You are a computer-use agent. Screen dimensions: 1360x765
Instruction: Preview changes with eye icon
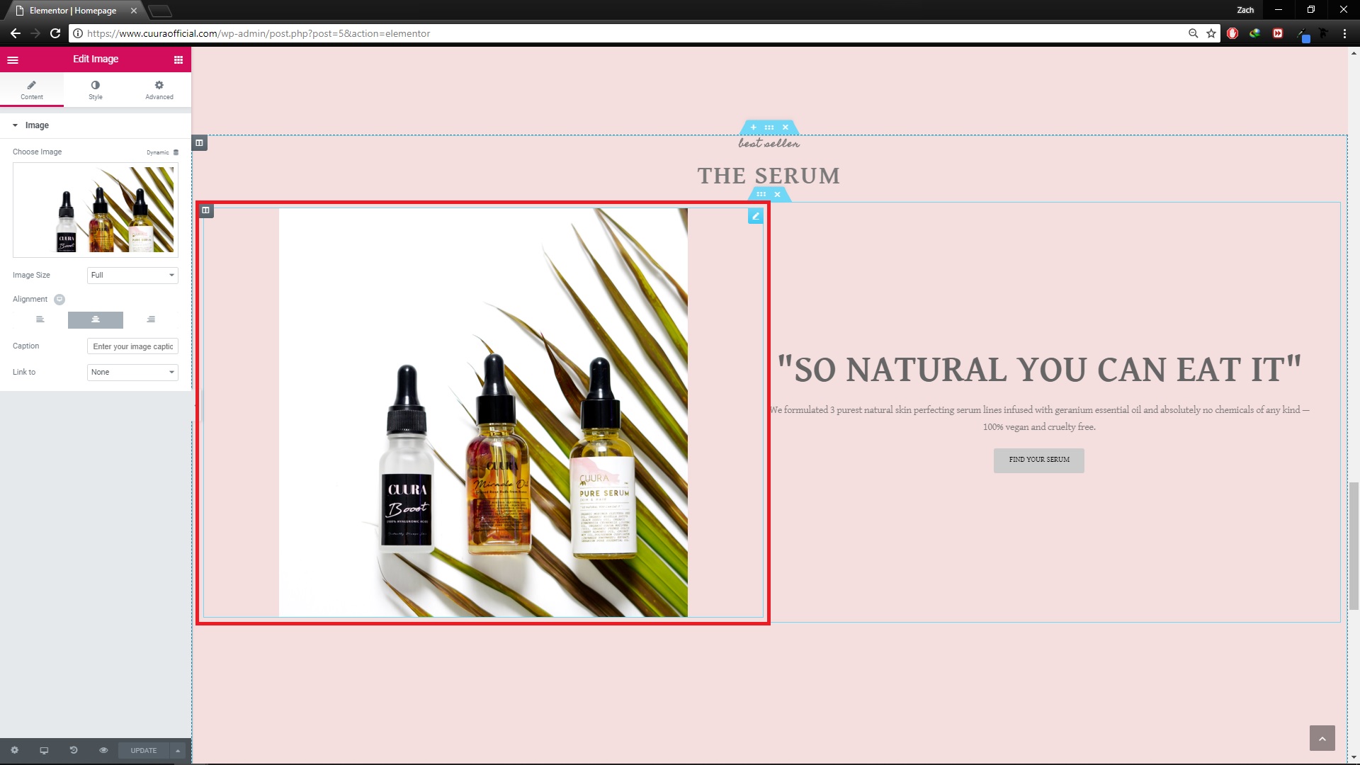pyautogui.click(x=103, y=751)
